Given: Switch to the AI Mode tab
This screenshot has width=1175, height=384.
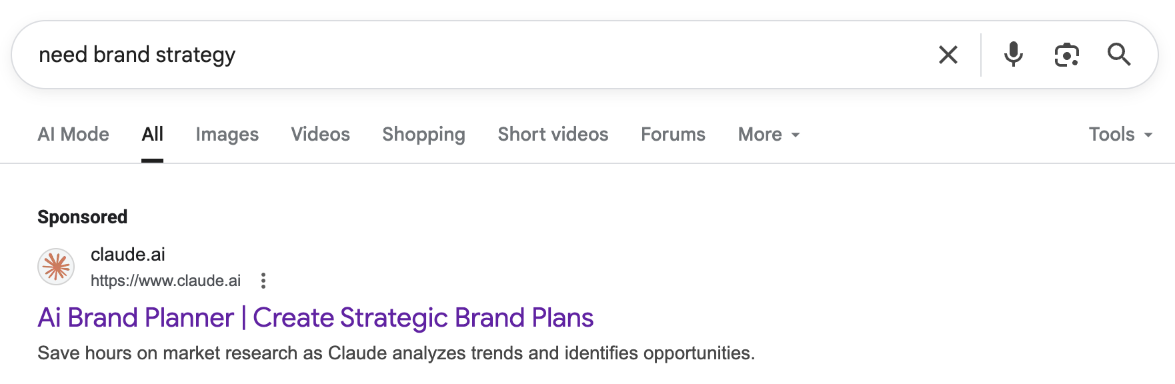Looking at the screenshot, I should (x=73, y=135).
